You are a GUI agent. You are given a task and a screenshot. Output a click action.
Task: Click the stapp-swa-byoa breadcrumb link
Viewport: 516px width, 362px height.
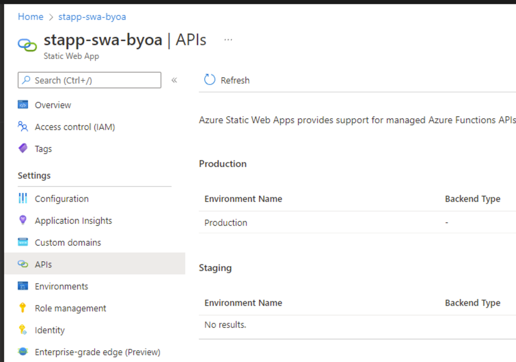[x=92, y=17]
